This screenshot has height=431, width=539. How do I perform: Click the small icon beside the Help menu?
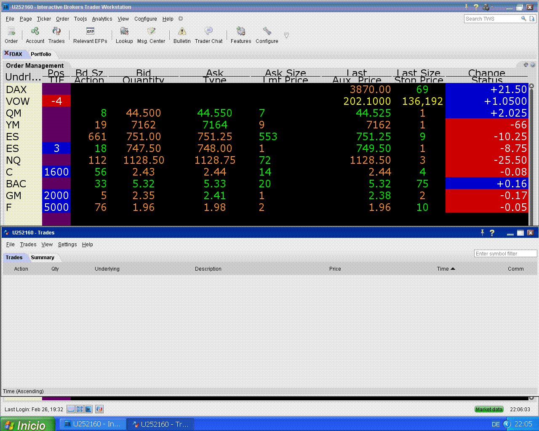[x=181, y=19]
